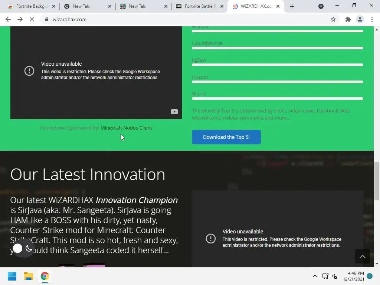Click the scroll-to-top chevron button

(363, 256)
